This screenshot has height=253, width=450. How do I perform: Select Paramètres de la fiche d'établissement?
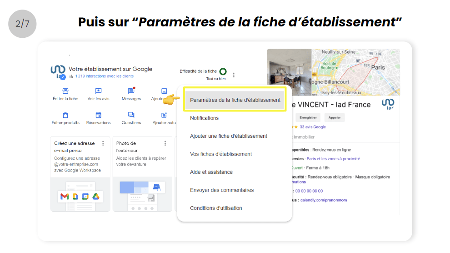click(x=235, y=100)
